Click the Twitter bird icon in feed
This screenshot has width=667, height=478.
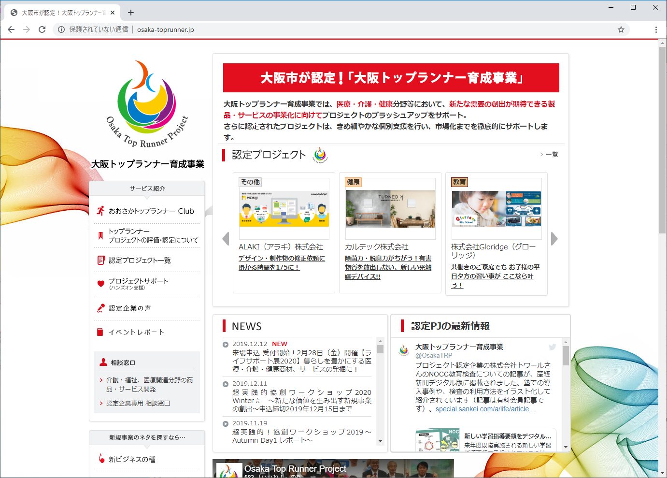point(552,347)
